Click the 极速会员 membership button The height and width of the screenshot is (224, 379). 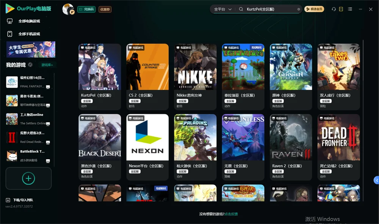pyautogui.click(x=314, y=9)
